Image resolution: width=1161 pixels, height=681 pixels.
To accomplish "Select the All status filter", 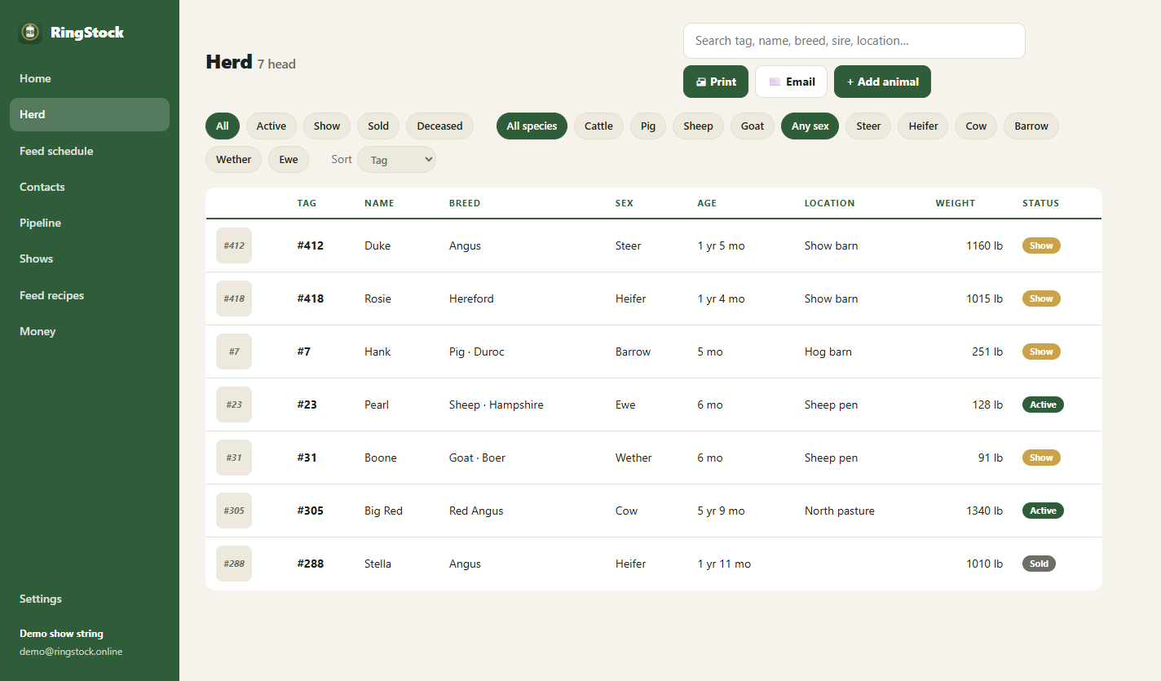I will (x=223, y=126).
